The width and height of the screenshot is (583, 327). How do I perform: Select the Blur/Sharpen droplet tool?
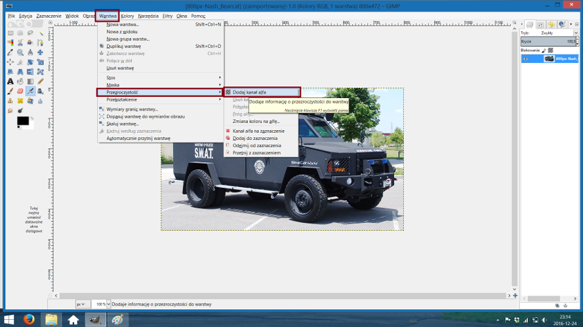click(40, 101)
